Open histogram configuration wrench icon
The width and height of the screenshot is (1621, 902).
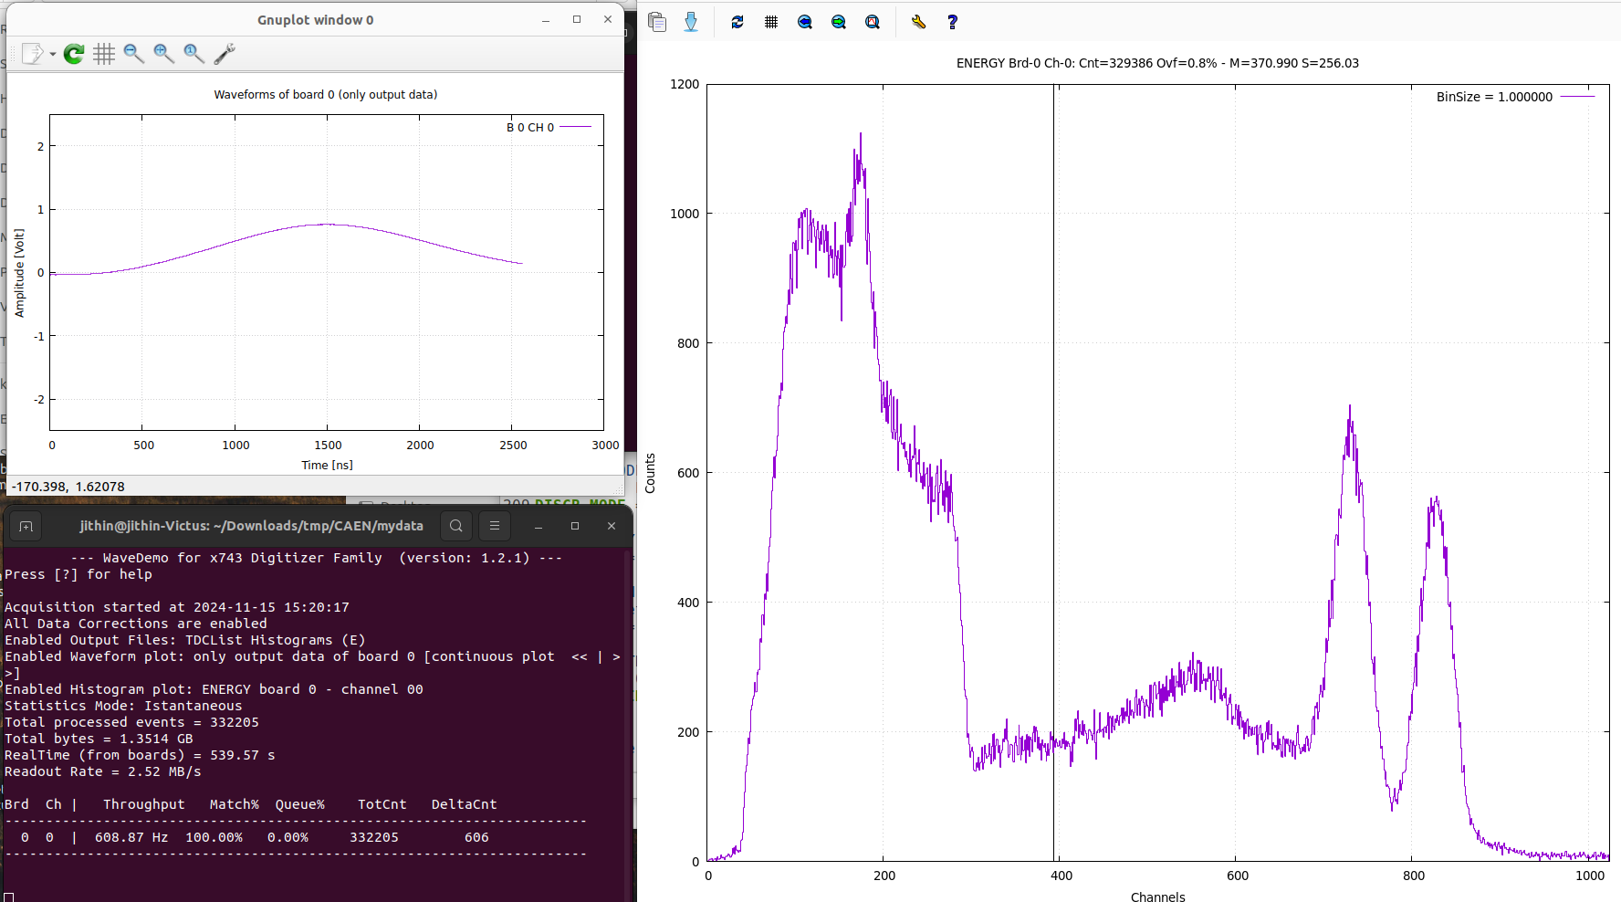click(x=918, y=22)
